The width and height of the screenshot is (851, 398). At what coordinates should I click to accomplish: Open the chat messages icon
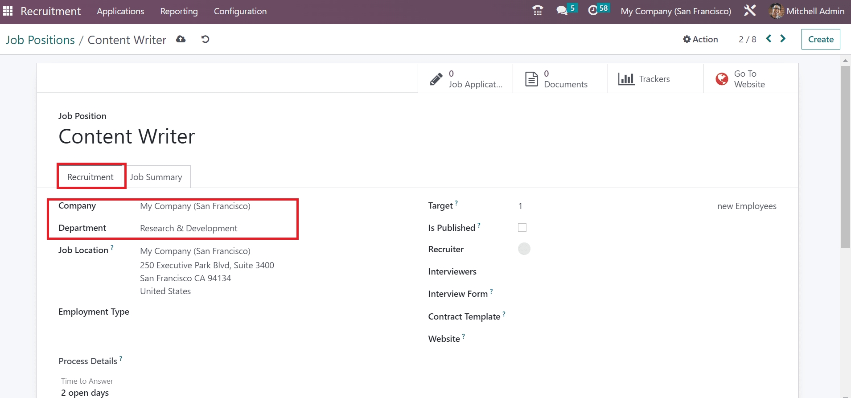coord(562,11)
